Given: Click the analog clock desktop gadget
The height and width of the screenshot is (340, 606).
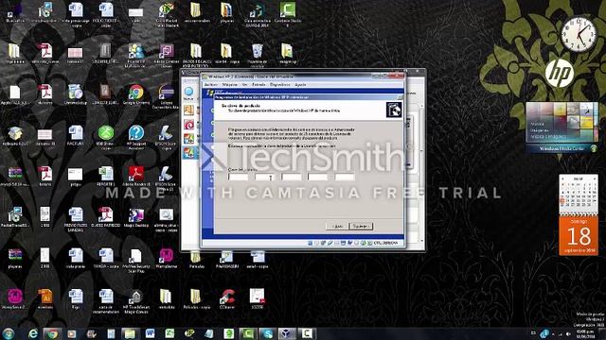Looking at the screenshot, I should 579,34.
